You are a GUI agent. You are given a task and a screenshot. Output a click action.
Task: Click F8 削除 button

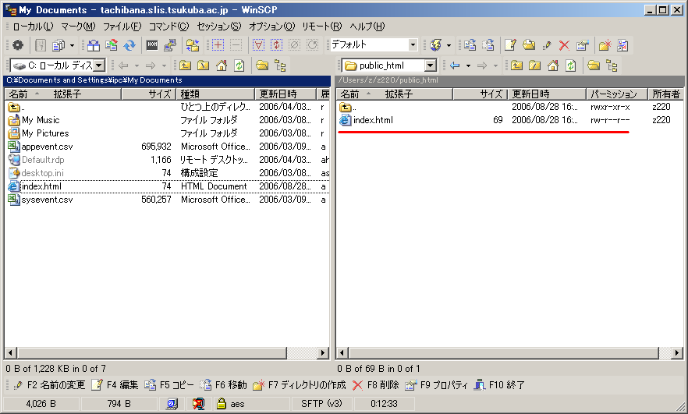376,385
